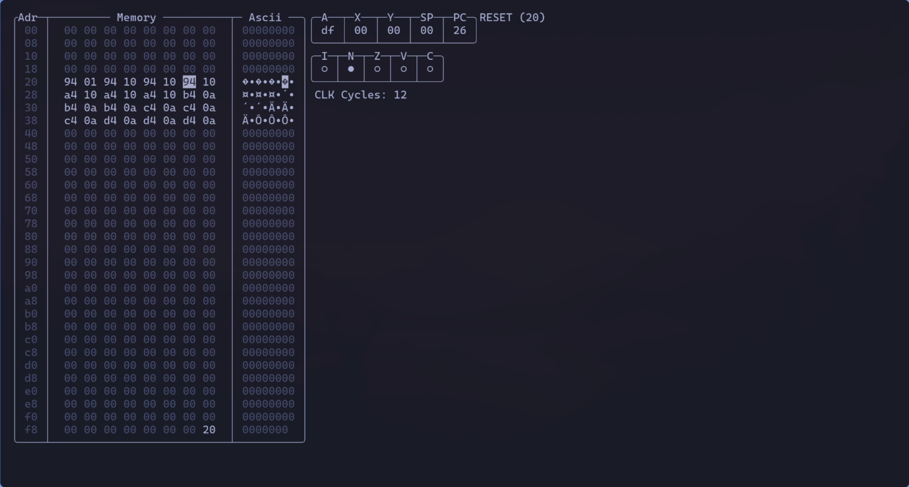Viewport: 909px width, 487px height.
Task: Click the Ascii text Ä•Ô•Ô•Ô•
Action: (x=268, y=121)
